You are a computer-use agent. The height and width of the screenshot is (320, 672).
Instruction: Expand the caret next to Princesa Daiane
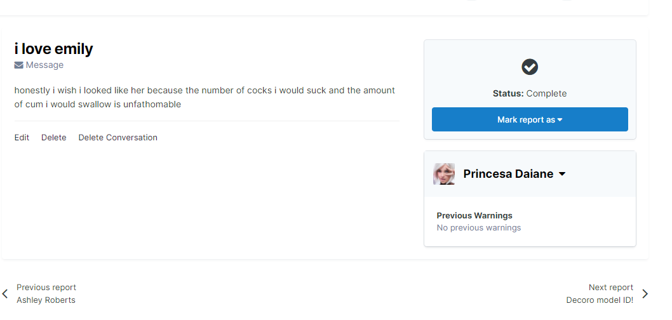[562, 175]
